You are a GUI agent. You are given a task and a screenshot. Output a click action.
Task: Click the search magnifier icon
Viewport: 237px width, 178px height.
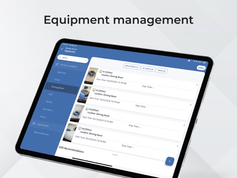[x=60, y=57]
